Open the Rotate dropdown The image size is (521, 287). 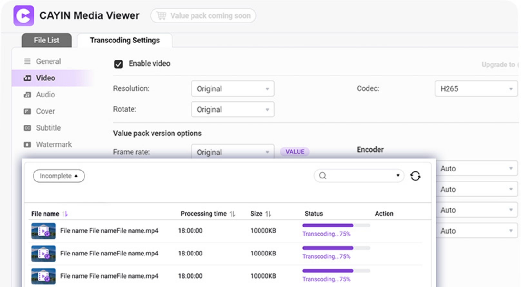(x=232, y=110)
